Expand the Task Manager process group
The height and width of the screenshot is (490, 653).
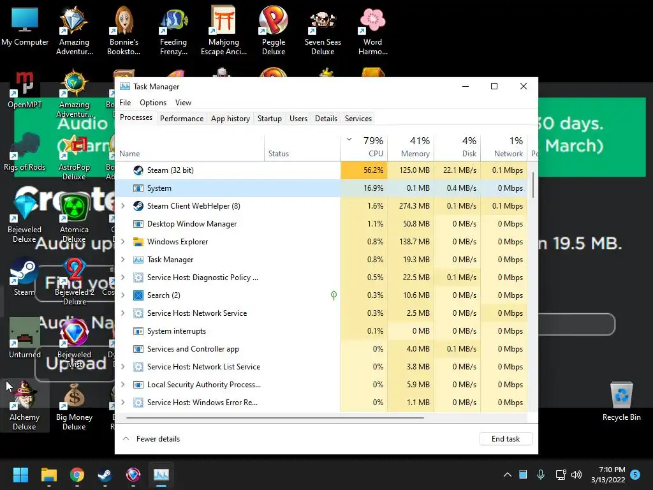tap(123, 260)
